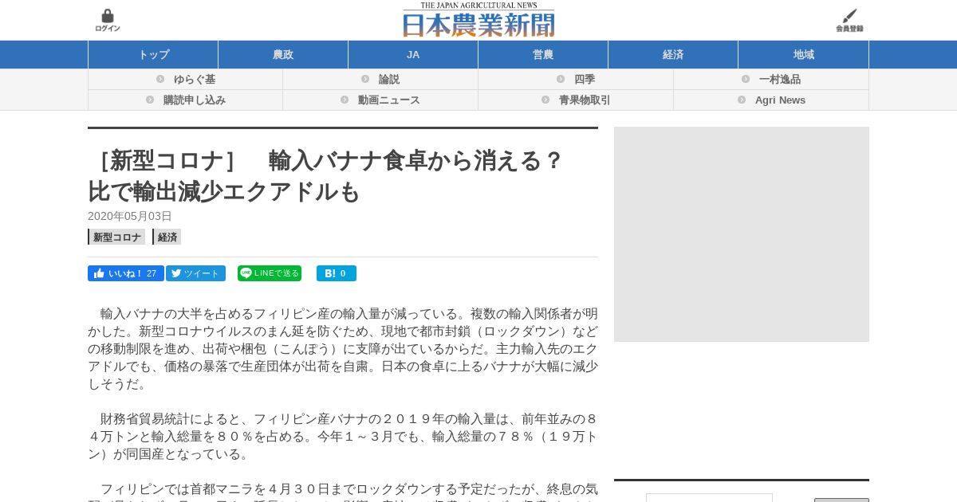Click bullet icon beside Agri News
Screen dimensions: 957x502
742,100
